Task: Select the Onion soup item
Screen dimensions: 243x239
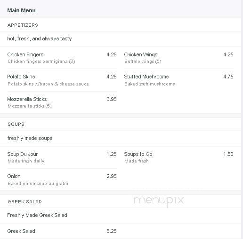Action: [x=14, y=176]
